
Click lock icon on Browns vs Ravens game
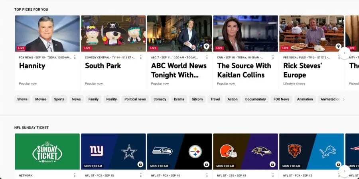tap(272, 164)
